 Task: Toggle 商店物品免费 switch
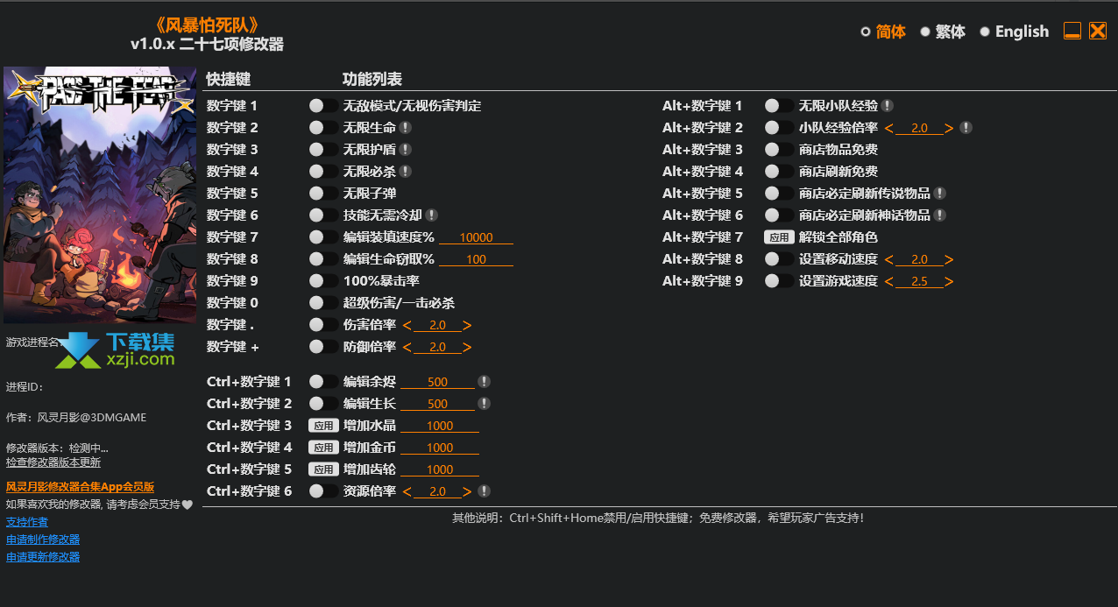(x=779, y=150)
